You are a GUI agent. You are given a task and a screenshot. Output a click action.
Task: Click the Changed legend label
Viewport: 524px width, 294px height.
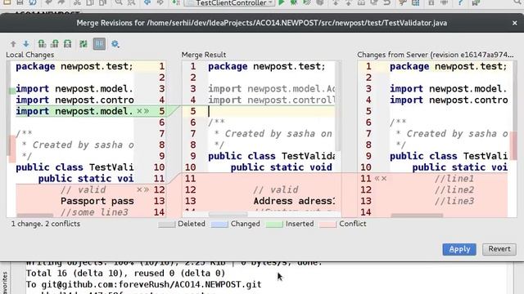246,224
